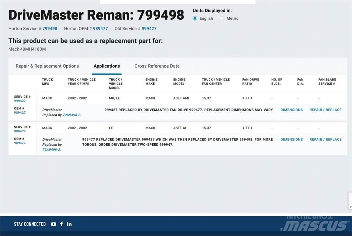Open Horton Service # 799498 link
Viewport: 352px width, 236px height.
(49, 29)
